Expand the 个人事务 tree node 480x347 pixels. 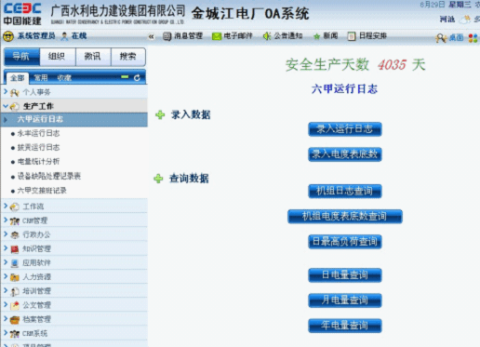6,92
